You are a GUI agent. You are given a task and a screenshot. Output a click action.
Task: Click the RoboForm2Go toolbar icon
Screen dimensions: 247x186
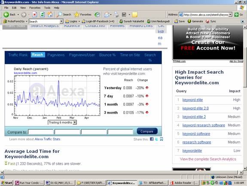click(5, 22)
